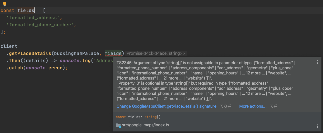
Task: Open the three-dot menu beside src/google-maps/index.ts
Action: pyautogui.click(x=317, y=126)
